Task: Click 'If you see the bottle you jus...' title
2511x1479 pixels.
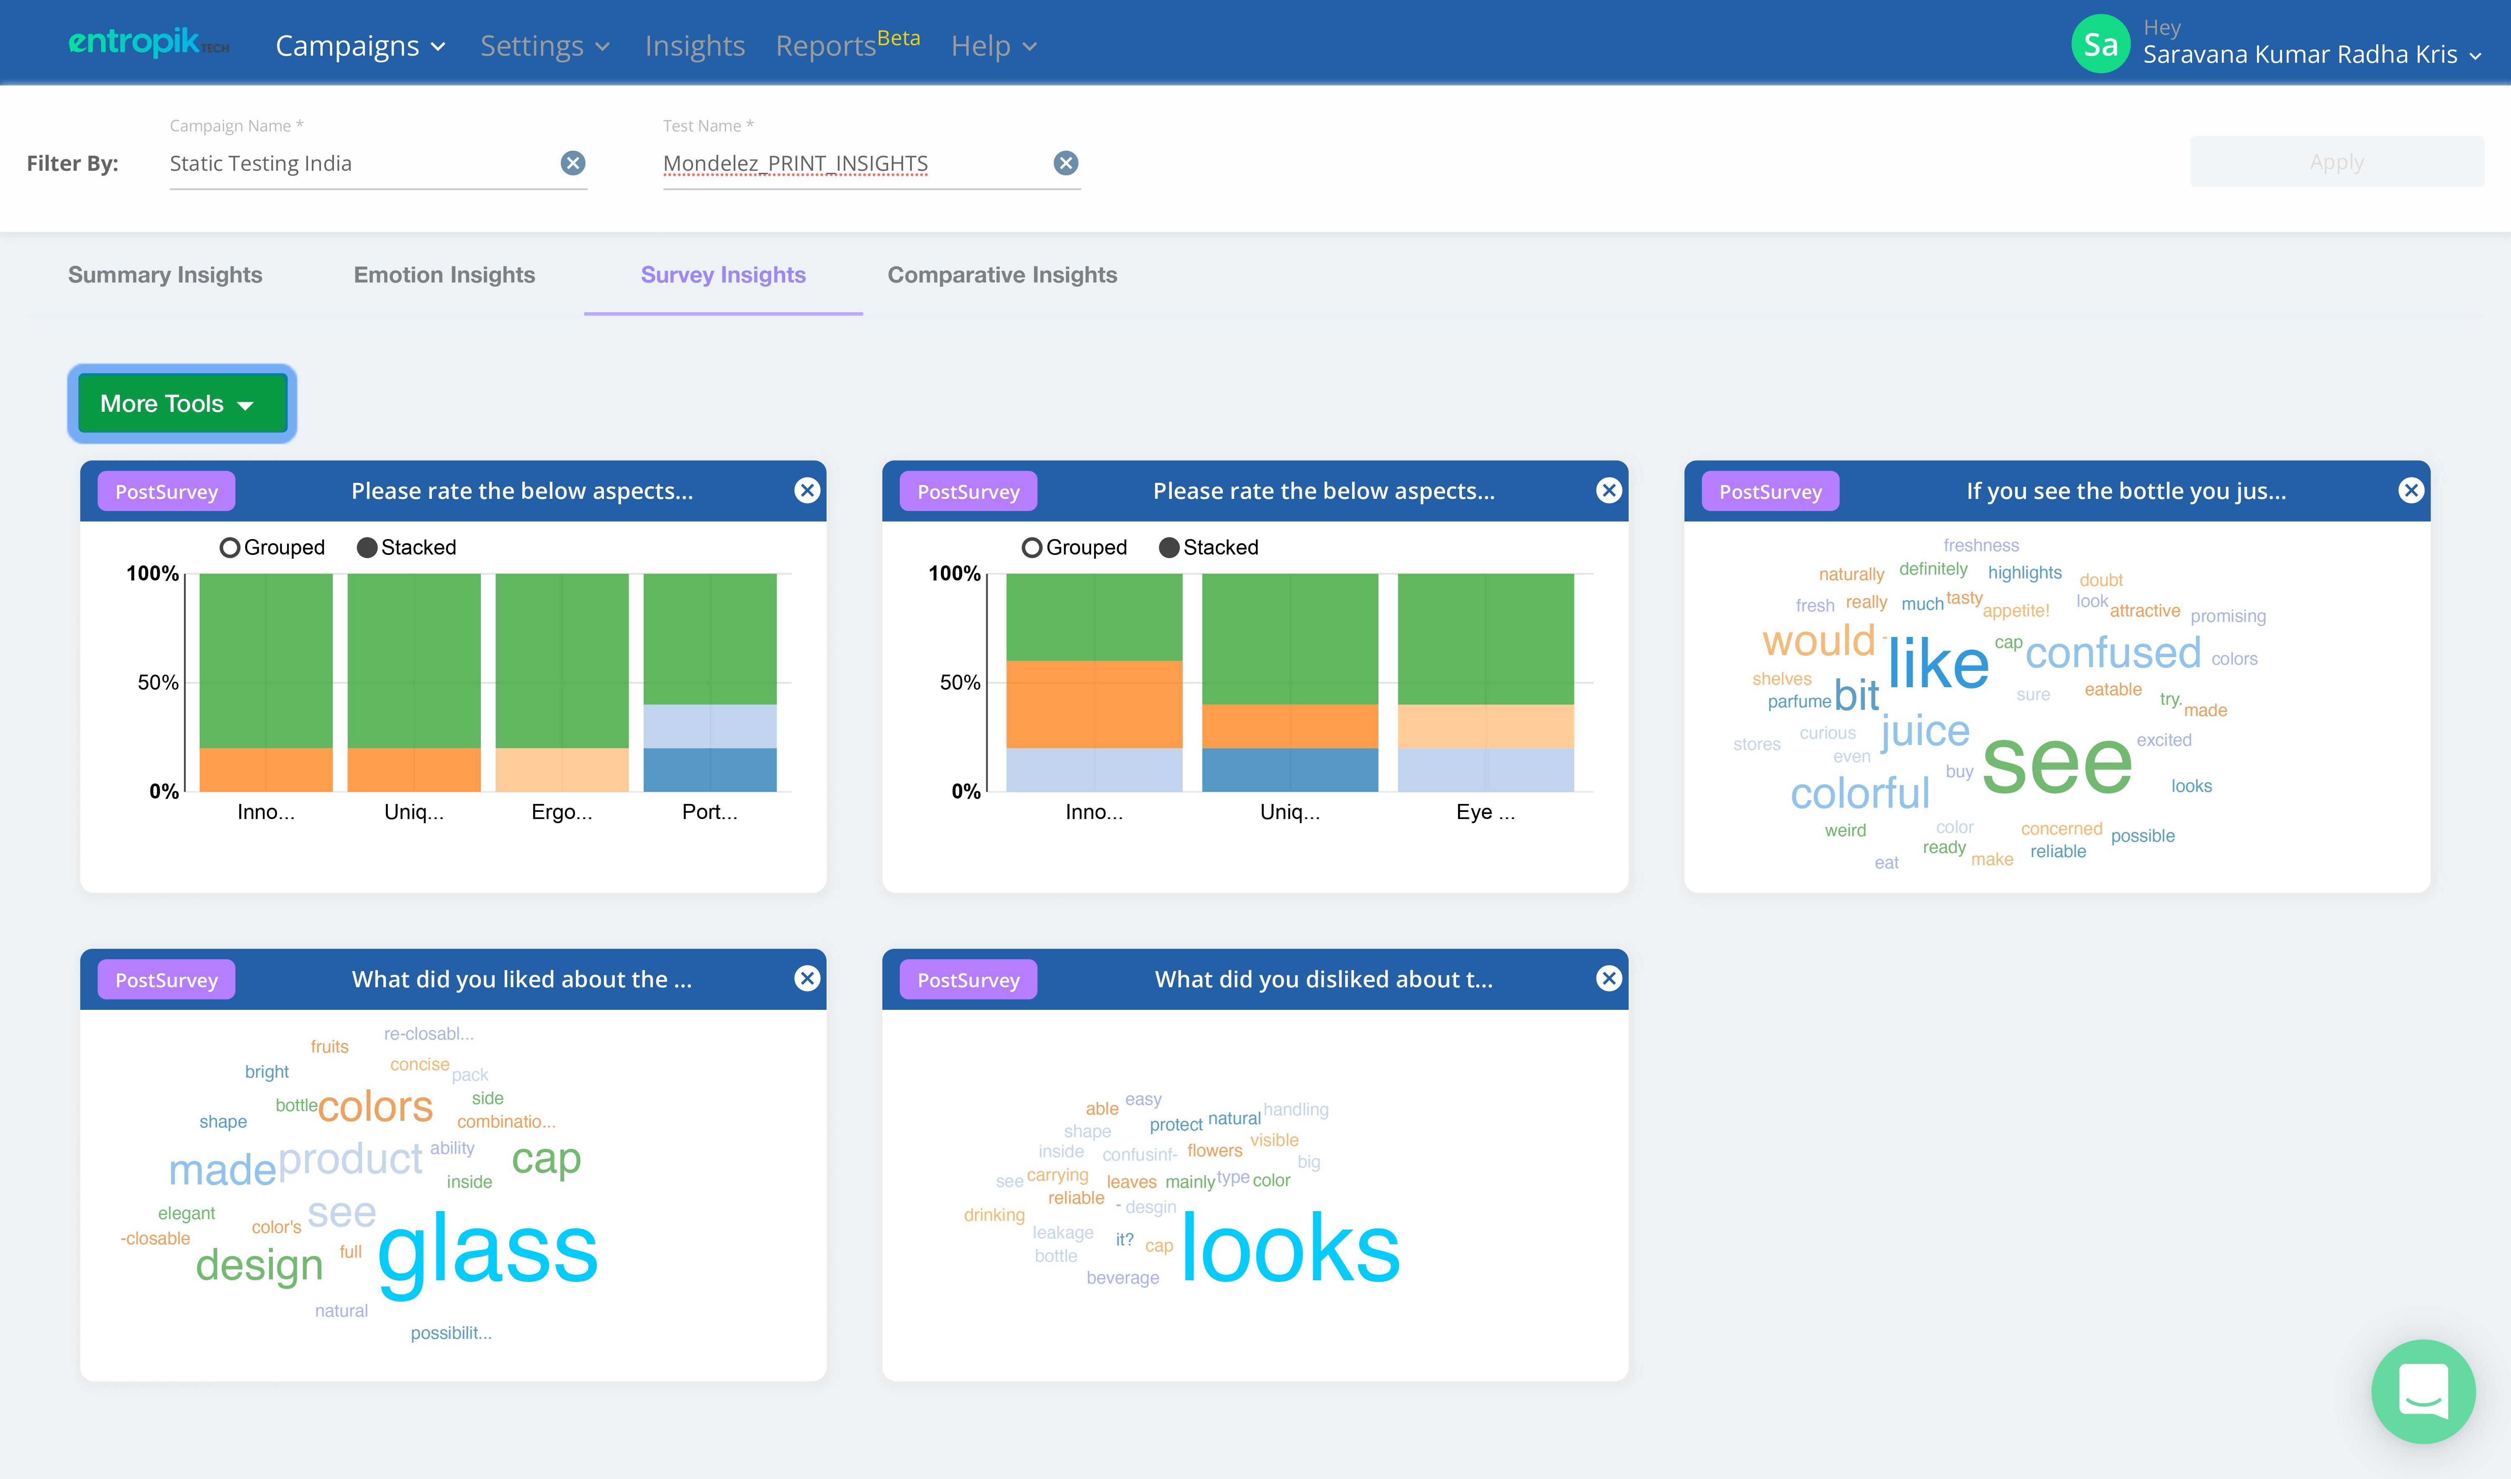Action: point(2126,491)
